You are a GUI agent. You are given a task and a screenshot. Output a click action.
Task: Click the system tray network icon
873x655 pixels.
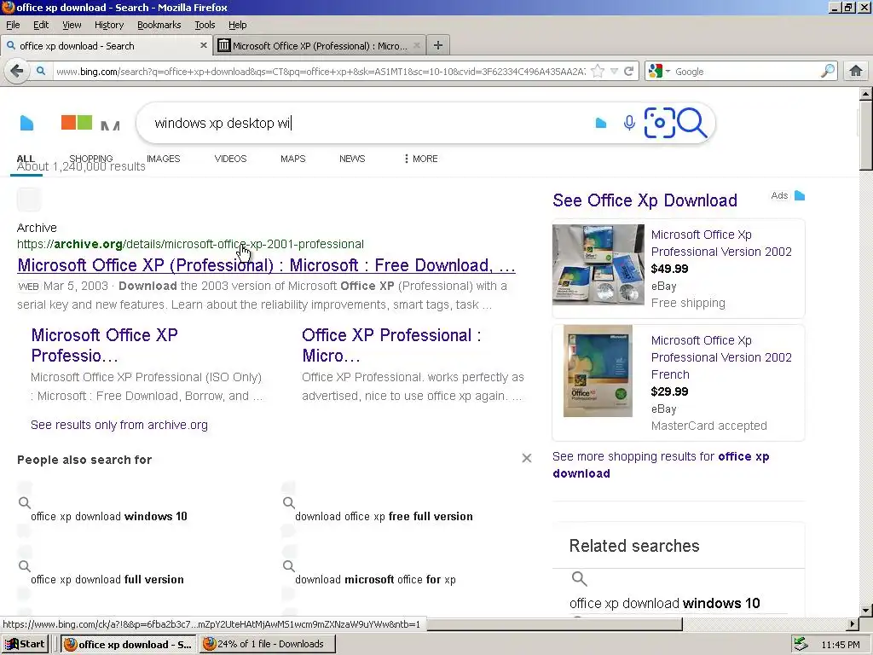click(801, 644)
